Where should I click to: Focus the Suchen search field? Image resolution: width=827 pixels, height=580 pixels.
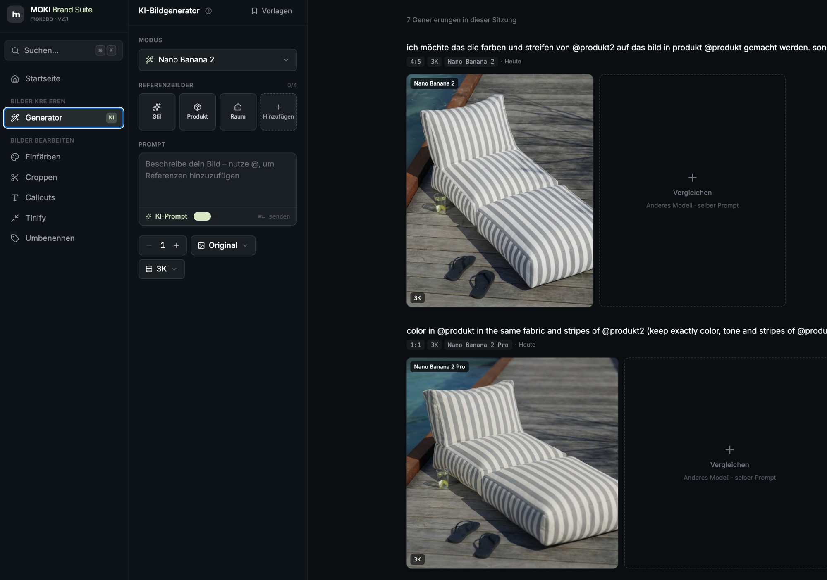click(x=64, y=50)
